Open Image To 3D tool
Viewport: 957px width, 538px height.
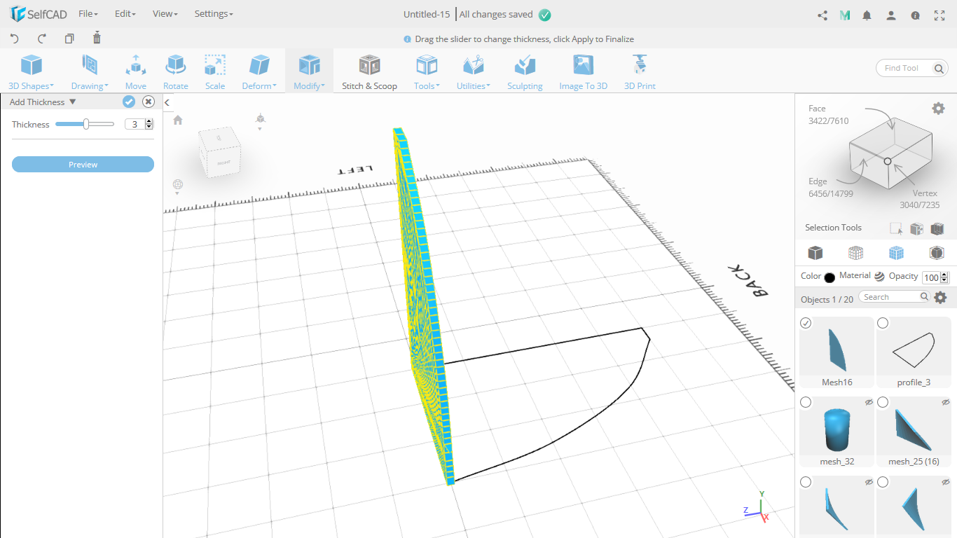583,73
